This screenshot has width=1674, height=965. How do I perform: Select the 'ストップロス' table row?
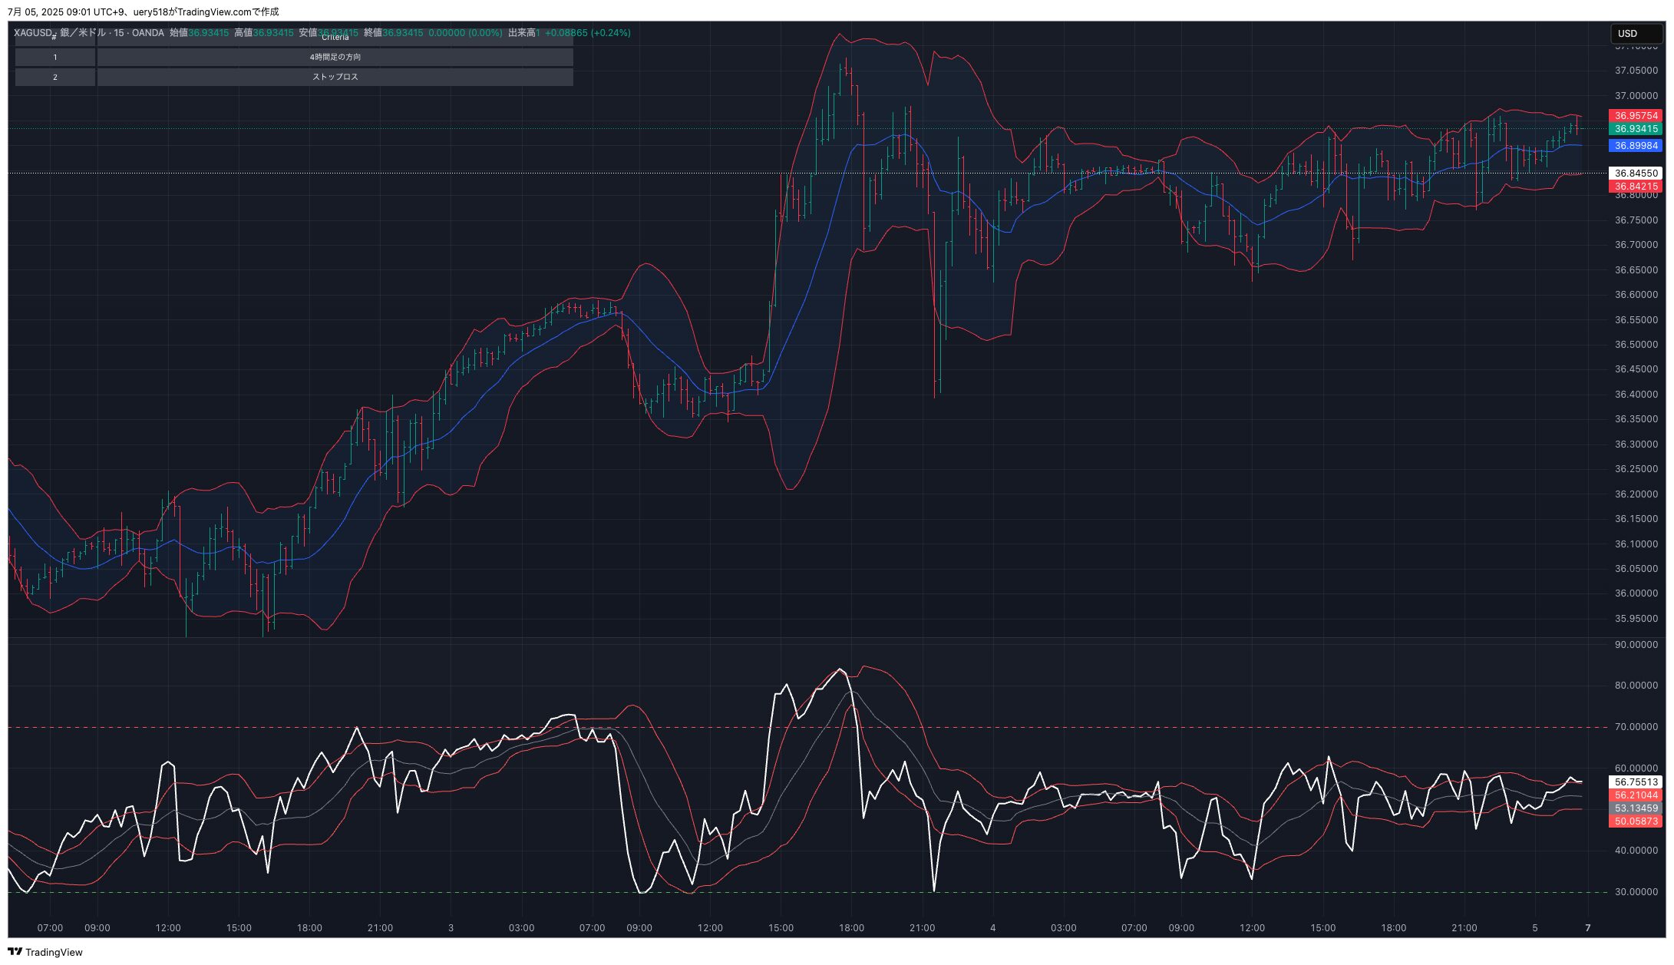pyautogui.click(x=335, y=78)
